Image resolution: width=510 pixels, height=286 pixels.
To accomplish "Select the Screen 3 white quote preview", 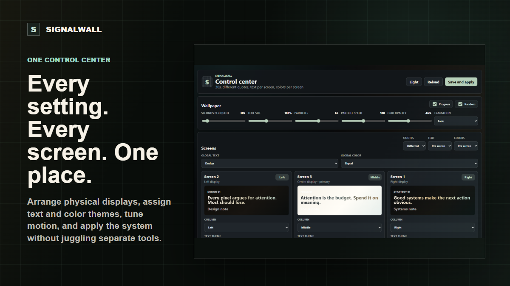I will click(340, 200).
